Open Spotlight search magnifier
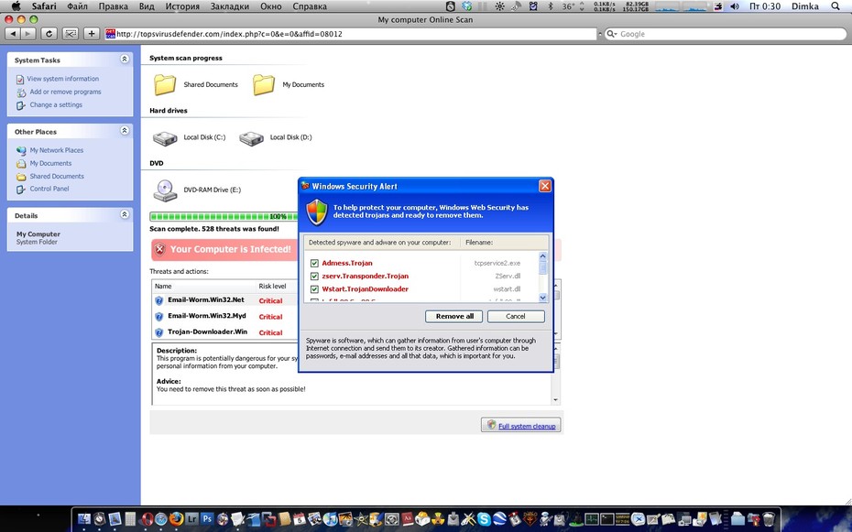The image size is (852, 532). pos(836,6)
